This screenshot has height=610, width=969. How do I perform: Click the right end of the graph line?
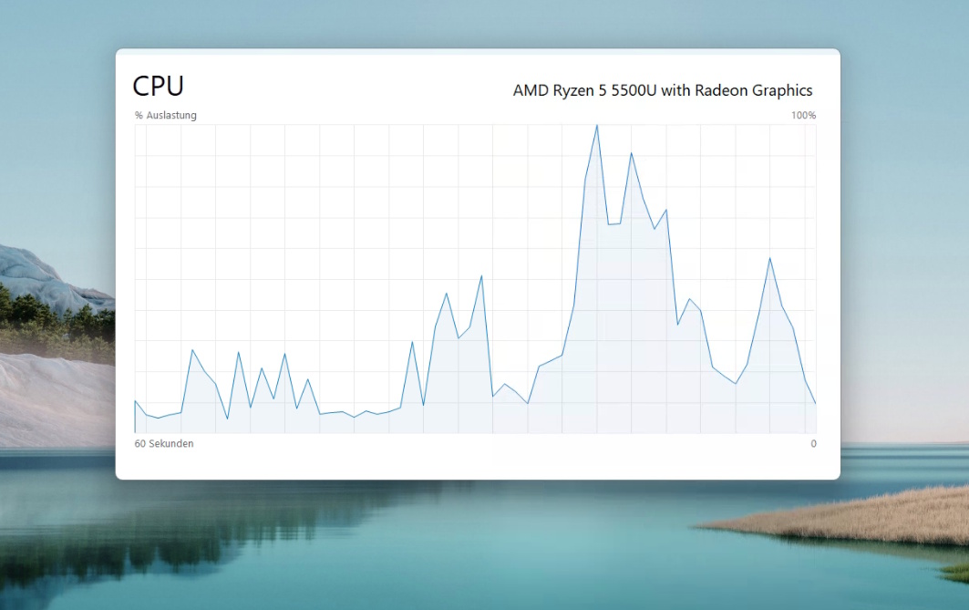815,403
